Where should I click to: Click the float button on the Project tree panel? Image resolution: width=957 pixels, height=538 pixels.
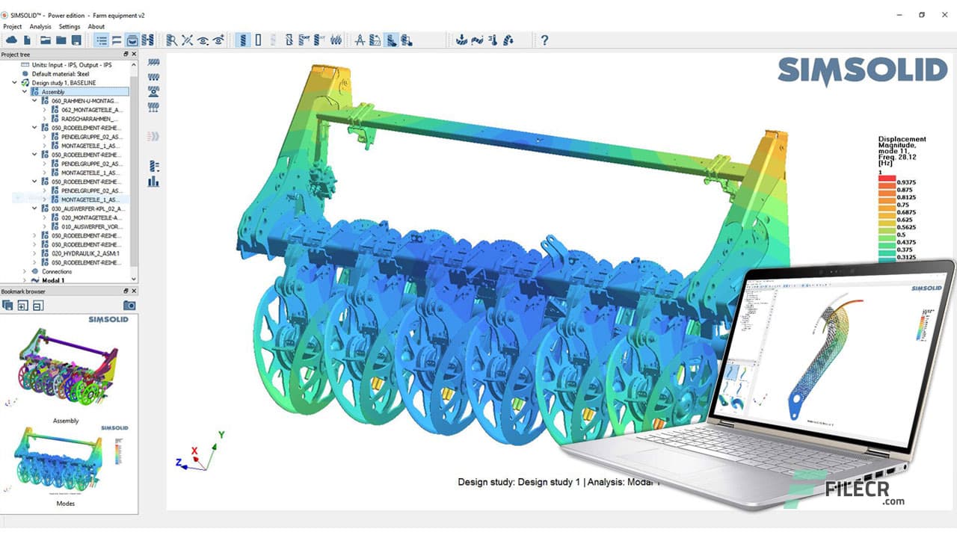tap(126, 54)
